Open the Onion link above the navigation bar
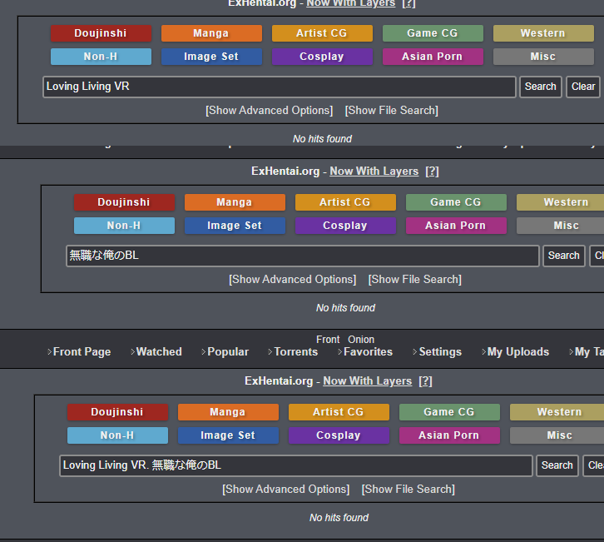This screenshot has height=542, width=604. click(361, 339)
